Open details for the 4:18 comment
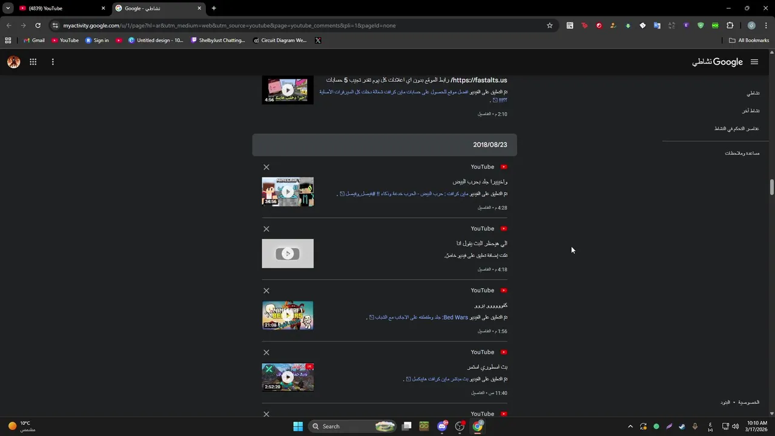The width and height of the screenshot is (775, 436). point(484,269)
